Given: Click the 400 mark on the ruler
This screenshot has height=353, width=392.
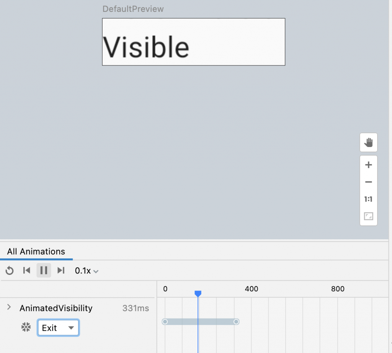Looking at the screenshot, I should (252, 289).
